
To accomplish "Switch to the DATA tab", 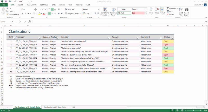I will (54, 5).
